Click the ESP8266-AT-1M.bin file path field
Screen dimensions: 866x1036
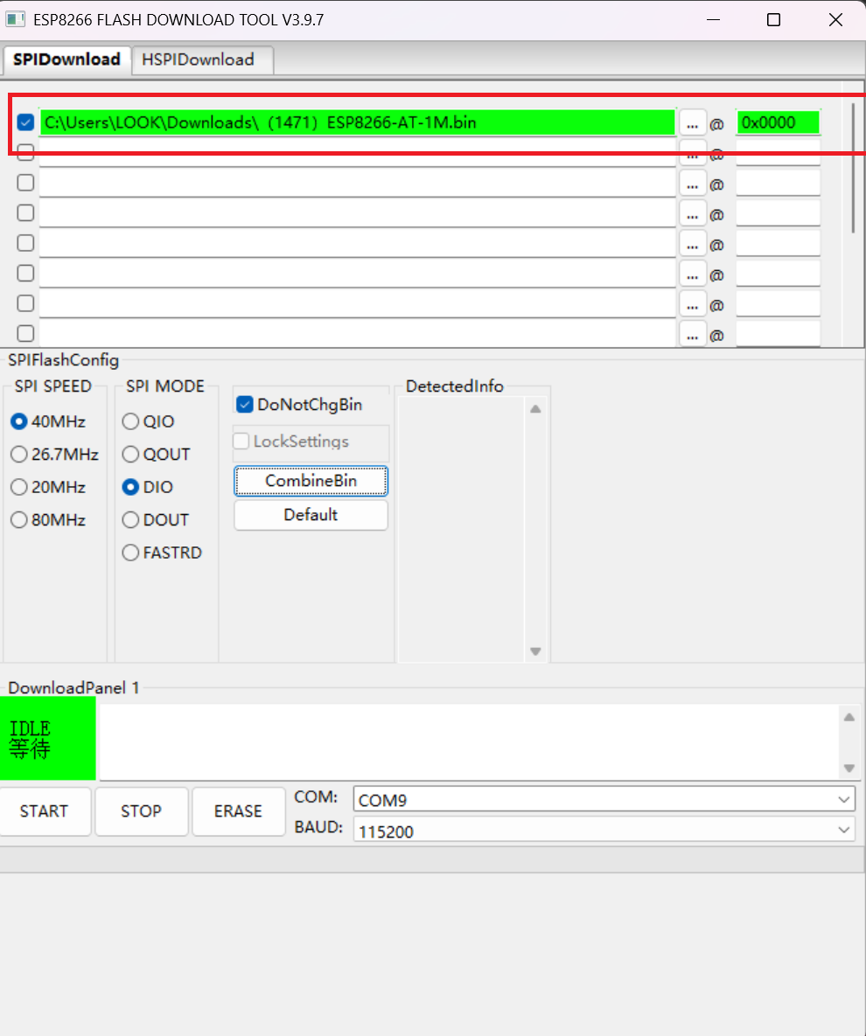(x=357, y=122)
